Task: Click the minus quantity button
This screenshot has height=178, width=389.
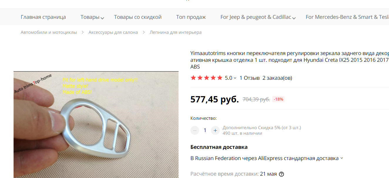Action: point(195,130)
